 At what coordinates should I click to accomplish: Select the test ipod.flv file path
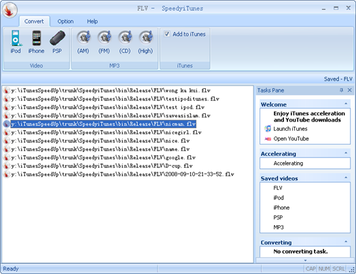click(108, 107)
